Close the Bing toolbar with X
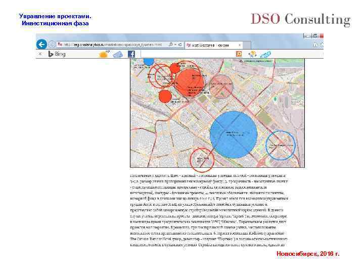This screenshot has height=273, width=364. tap(40, 54)
